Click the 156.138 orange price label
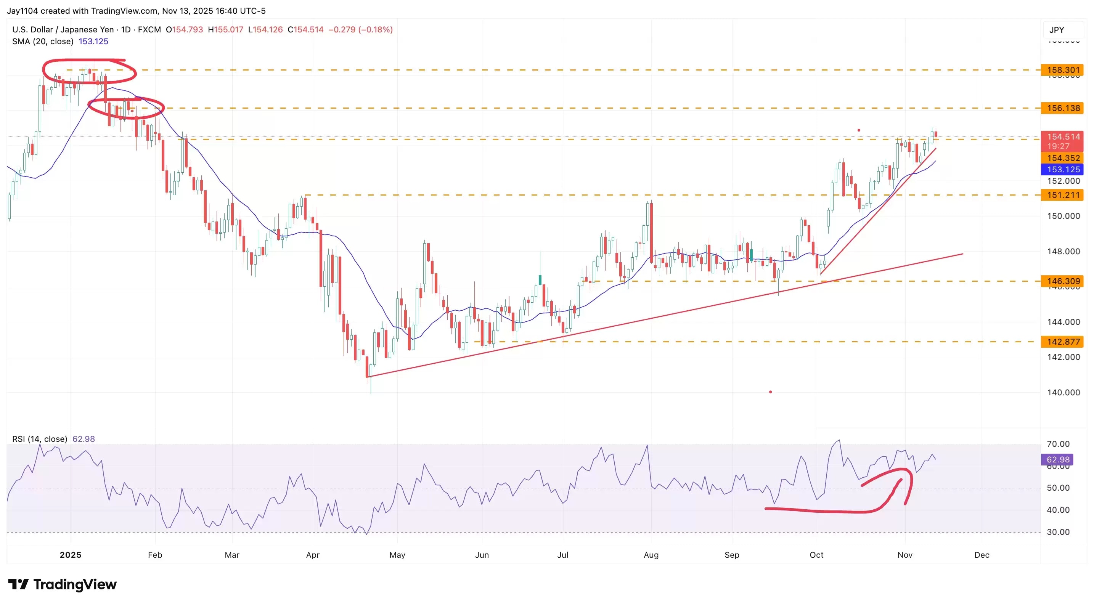The height and width of the screenshot is (605, 1094). coord(1063,108)
